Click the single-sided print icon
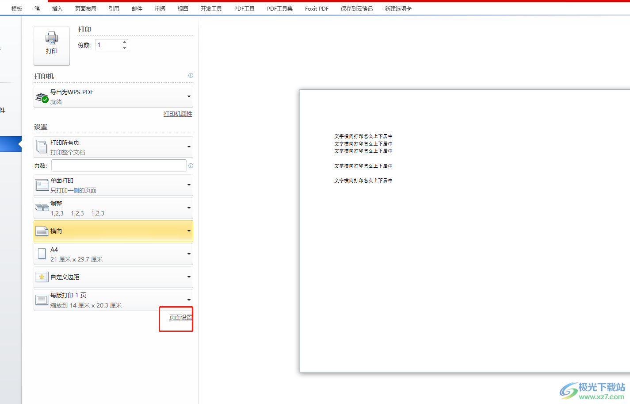 (42, 185)
